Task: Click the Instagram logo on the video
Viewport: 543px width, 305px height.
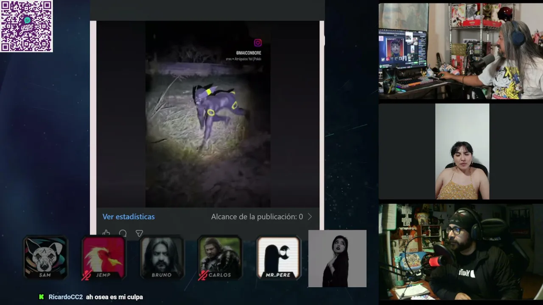Action: [258, 43]
